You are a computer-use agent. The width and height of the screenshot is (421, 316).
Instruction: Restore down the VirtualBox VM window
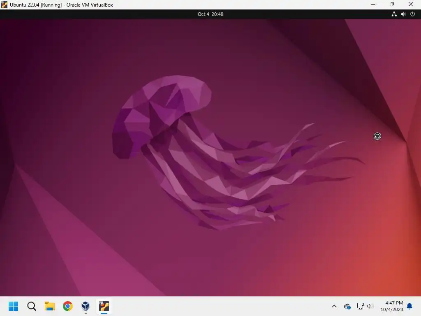[392, 5]
